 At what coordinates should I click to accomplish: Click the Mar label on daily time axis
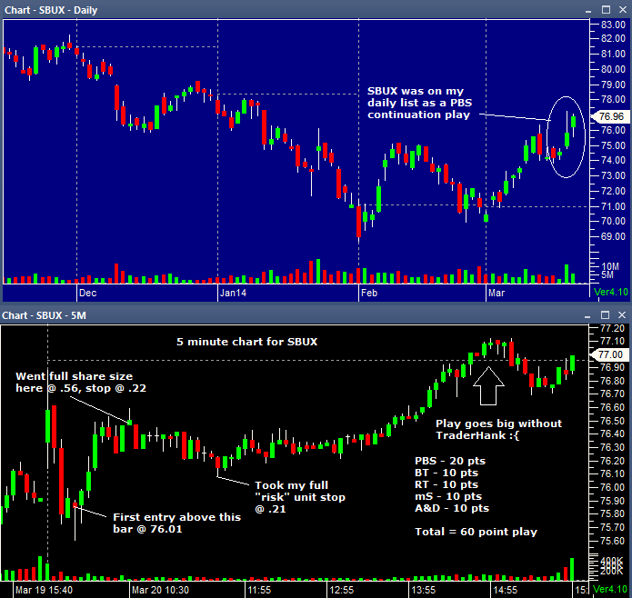point(497,293)
